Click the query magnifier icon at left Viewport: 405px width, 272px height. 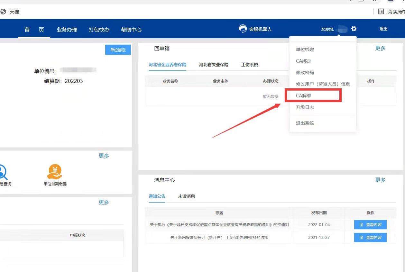[x=3, y=172]
